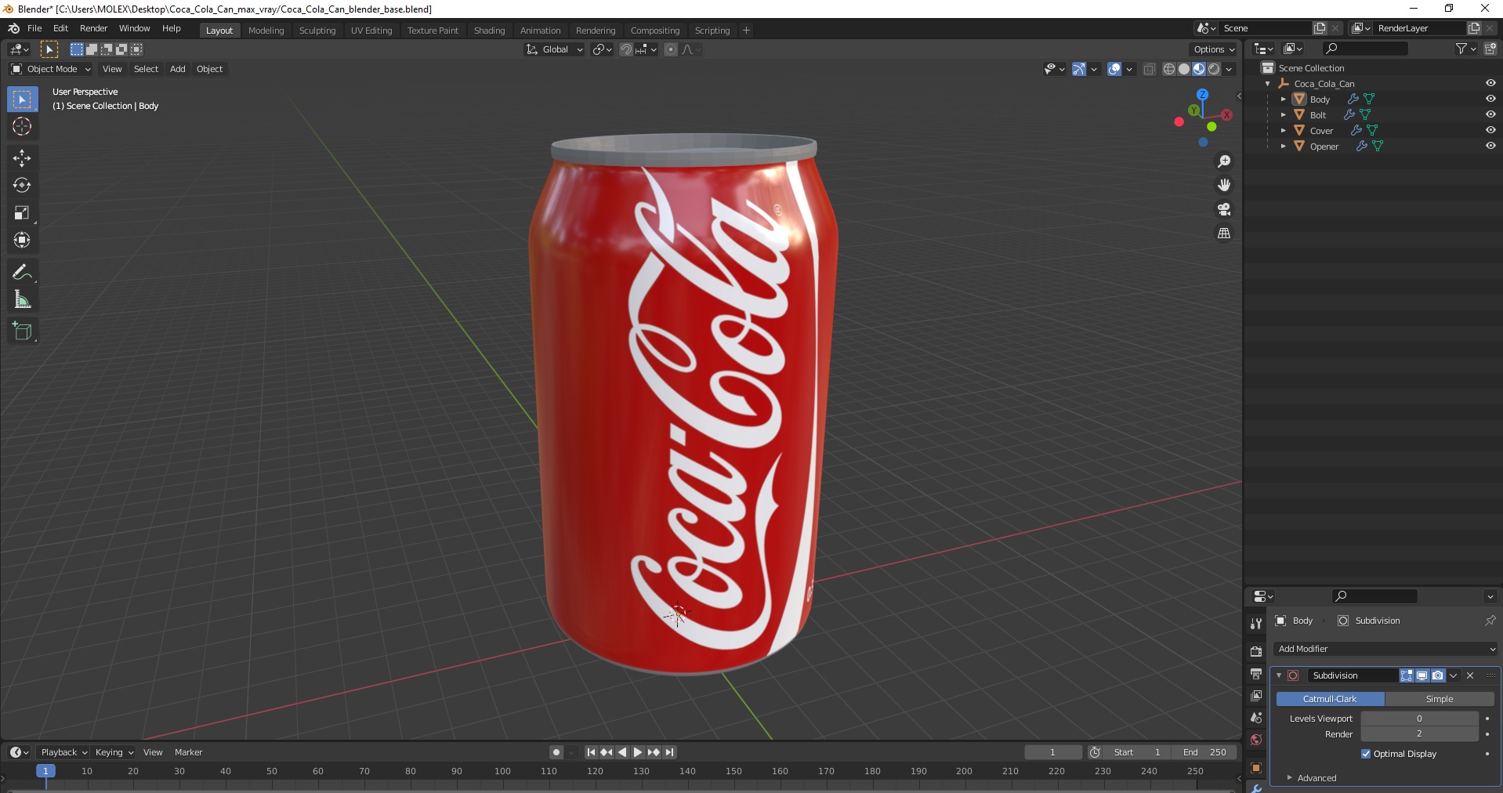Click the filter icon in outliner header
The width and height of the screenshot is (1503, 793).
[1461, 49]
